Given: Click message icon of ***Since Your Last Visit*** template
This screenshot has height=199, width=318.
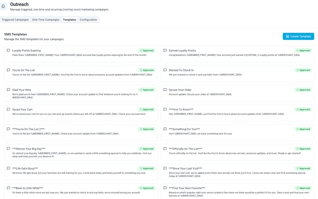Looking at the screenshot, I should tap(165, 169).
